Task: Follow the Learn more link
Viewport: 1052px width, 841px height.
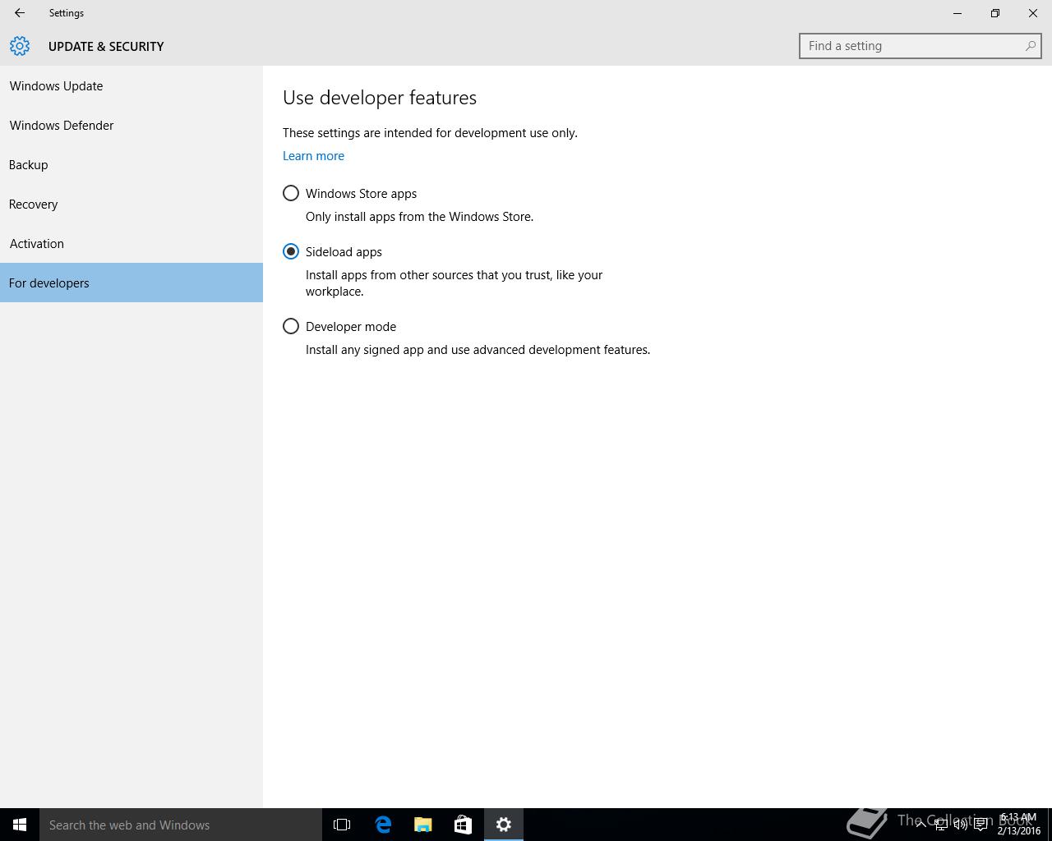Action: tap(313, 155)
